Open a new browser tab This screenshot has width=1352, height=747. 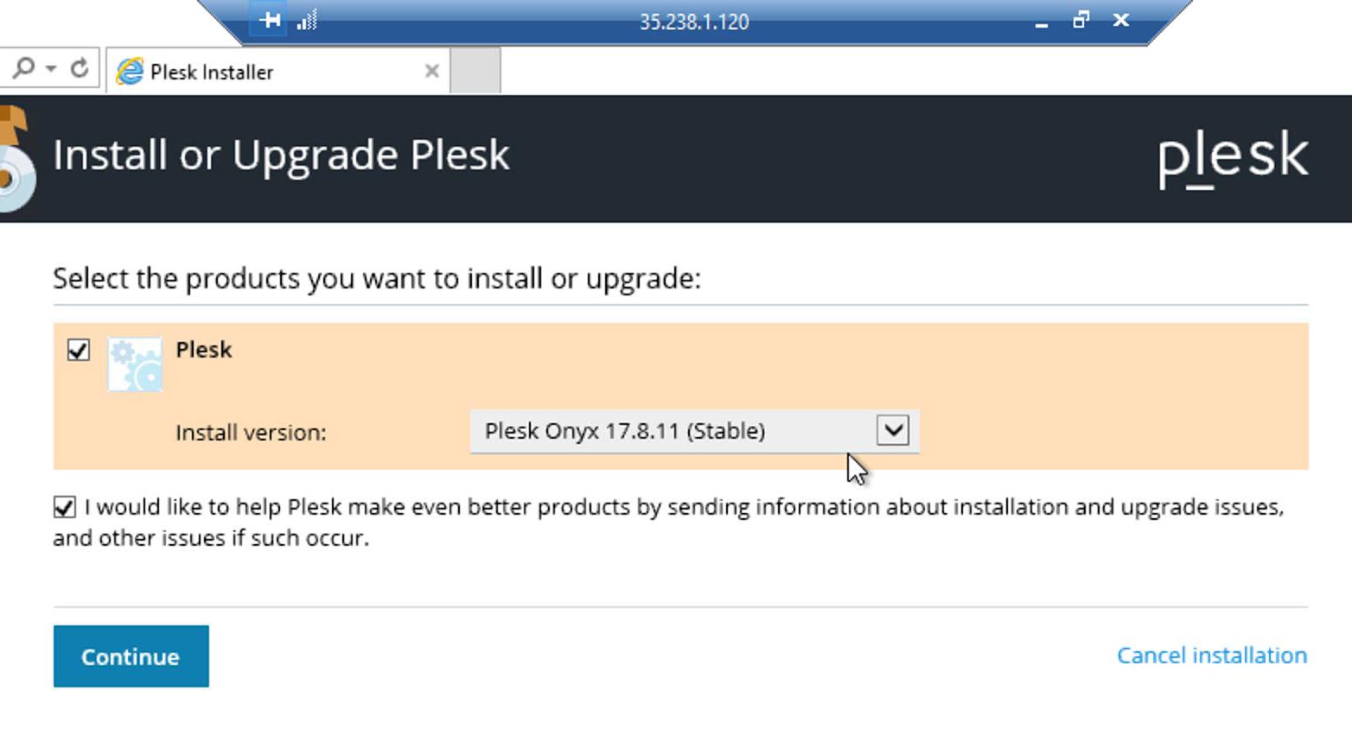pyautogui.click(x=475, y=71)
